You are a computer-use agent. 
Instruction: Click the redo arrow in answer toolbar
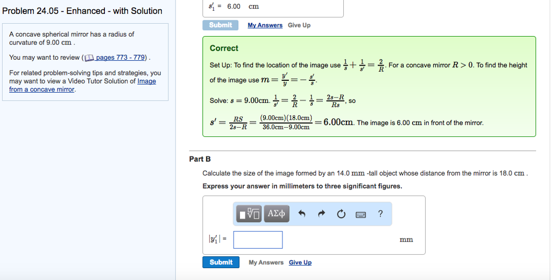321,214
